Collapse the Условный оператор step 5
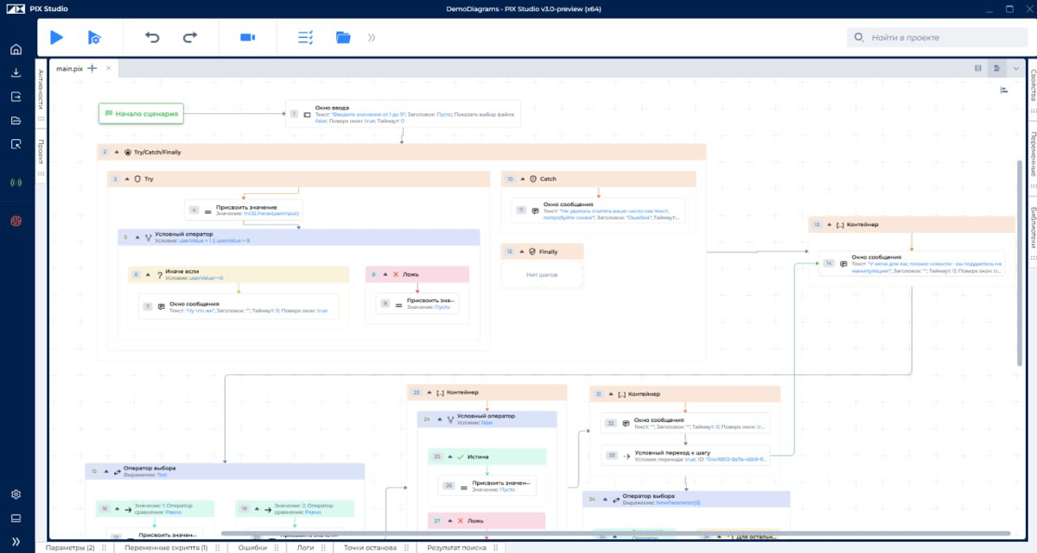Viewport: 1037px width, 553px height. (137, 236)
